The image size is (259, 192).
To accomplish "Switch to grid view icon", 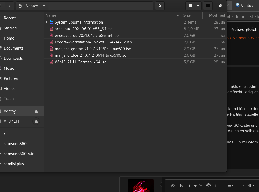I will coord(190,6).
